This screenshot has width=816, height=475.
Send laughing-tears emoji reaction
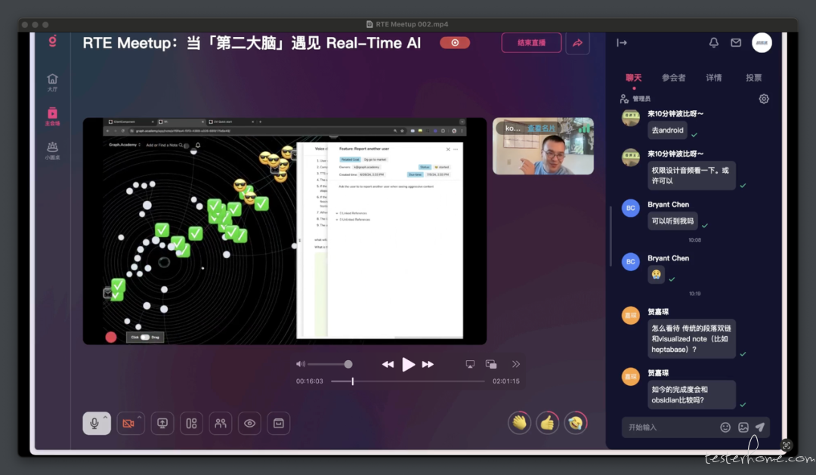pos(576,423)
